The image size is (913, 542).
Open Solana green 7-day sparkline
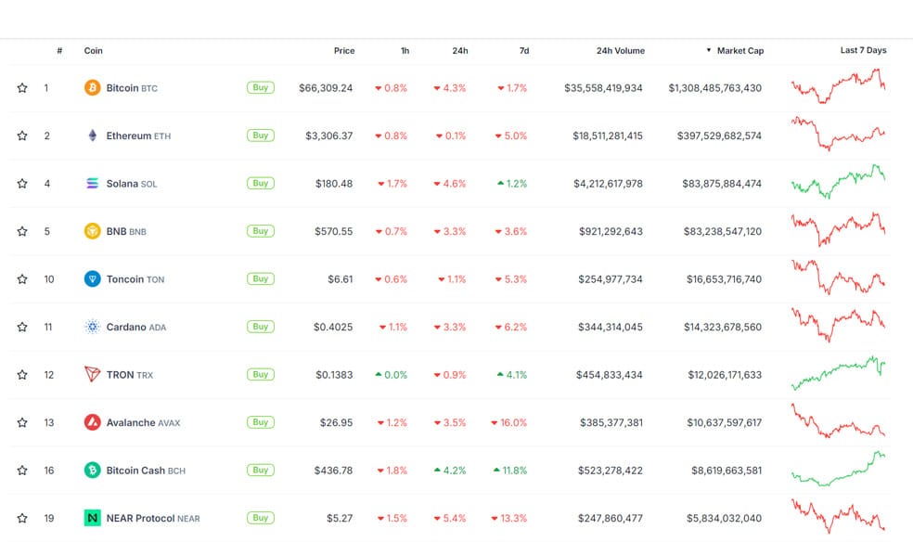click(839, 182)
